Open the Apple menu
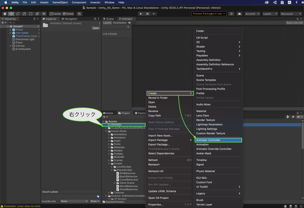304x208 pixels. tap(6, 2)
